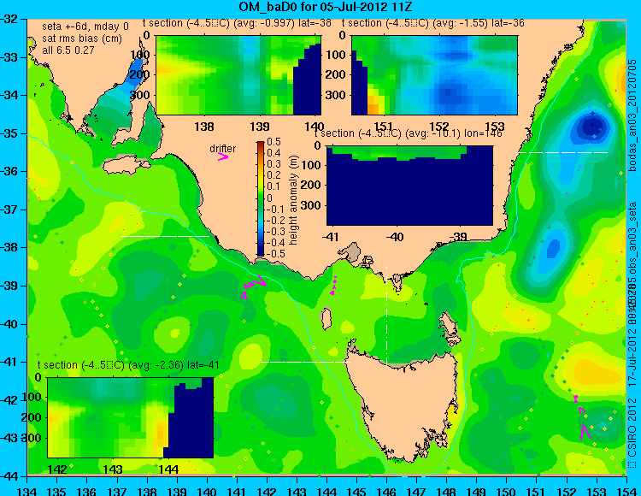Click Flinders Island northeast of Tasmania
Viewport: 641px width, 496px height.
pyautogui.click(x=449, y=328)
